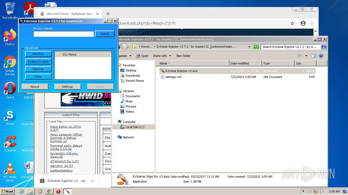Open Skype desktop shortcut
The height and width of the screenshot is (195, 348).
pyautogui.click(x=10, y=117)
